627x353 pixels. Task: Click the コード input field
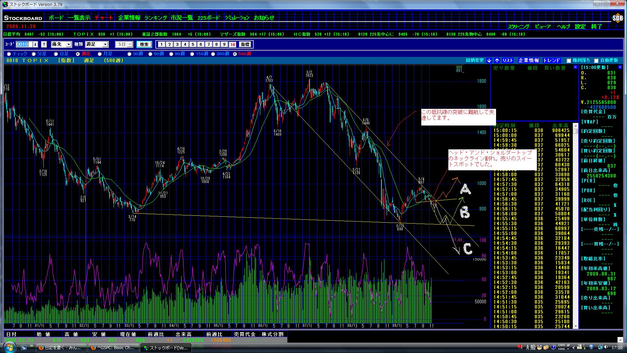click(24, 44)
